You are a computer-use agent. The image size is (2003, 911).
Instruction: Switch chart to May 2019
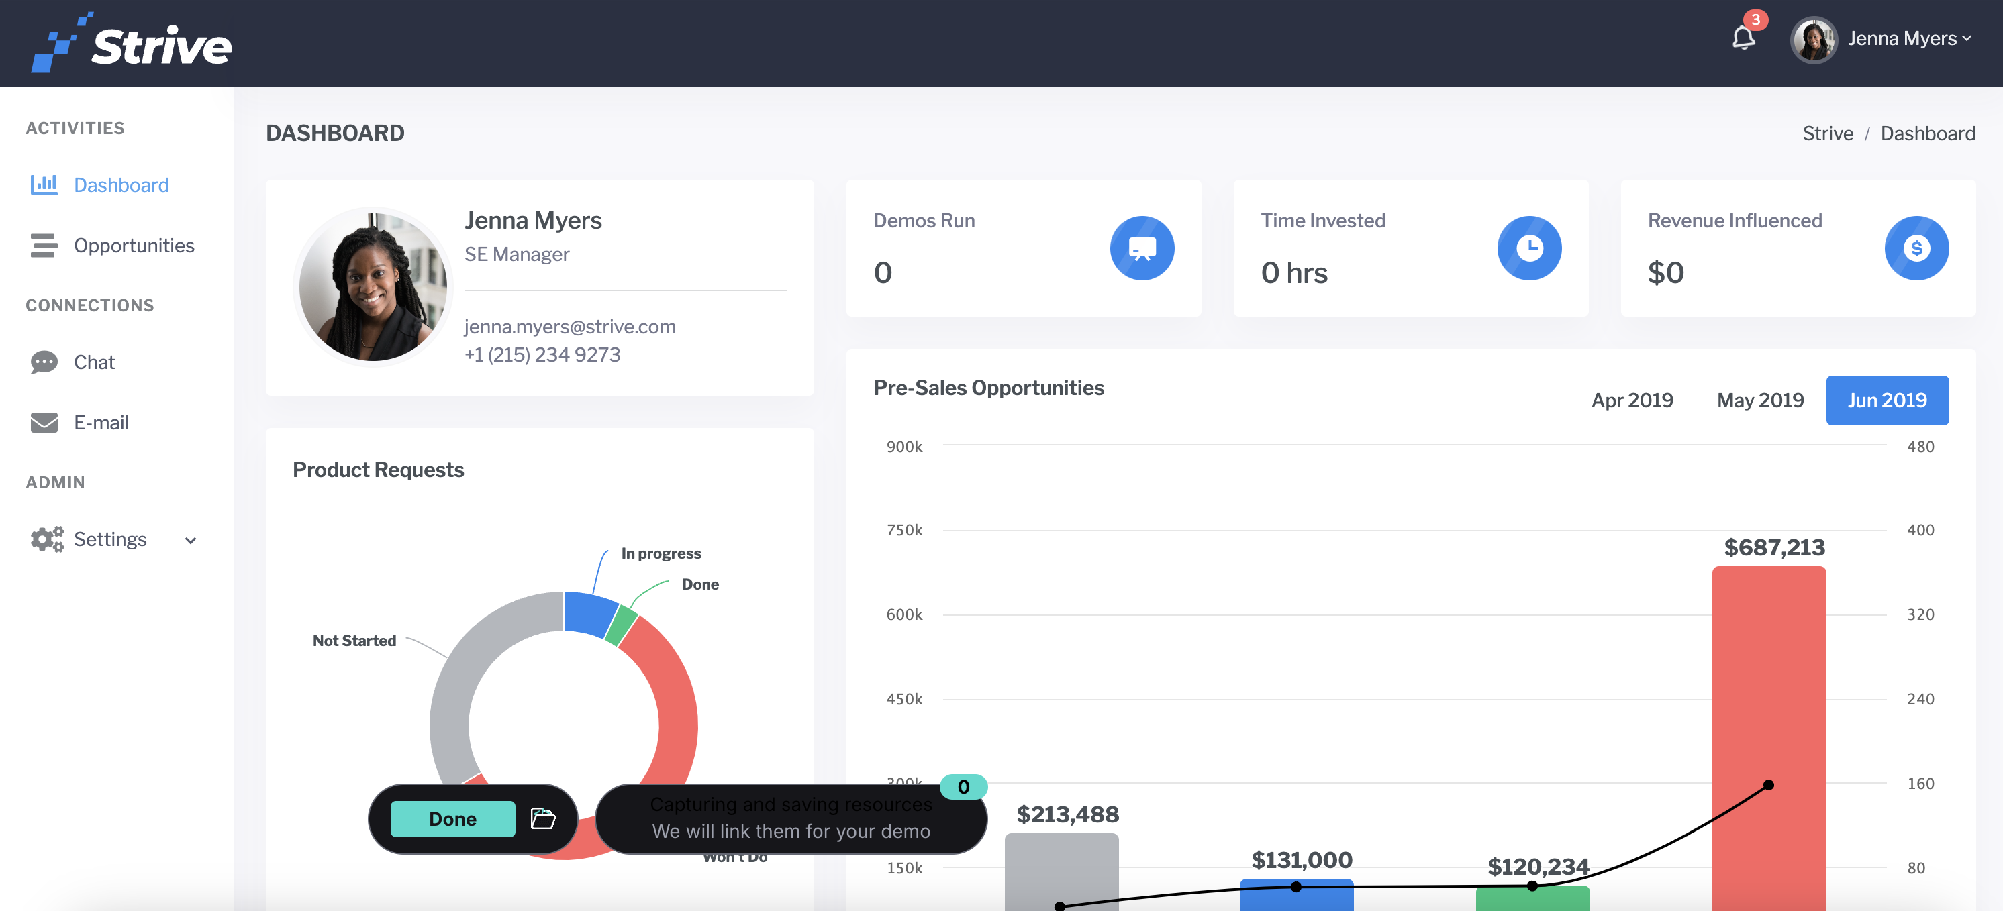point(1759,400)
